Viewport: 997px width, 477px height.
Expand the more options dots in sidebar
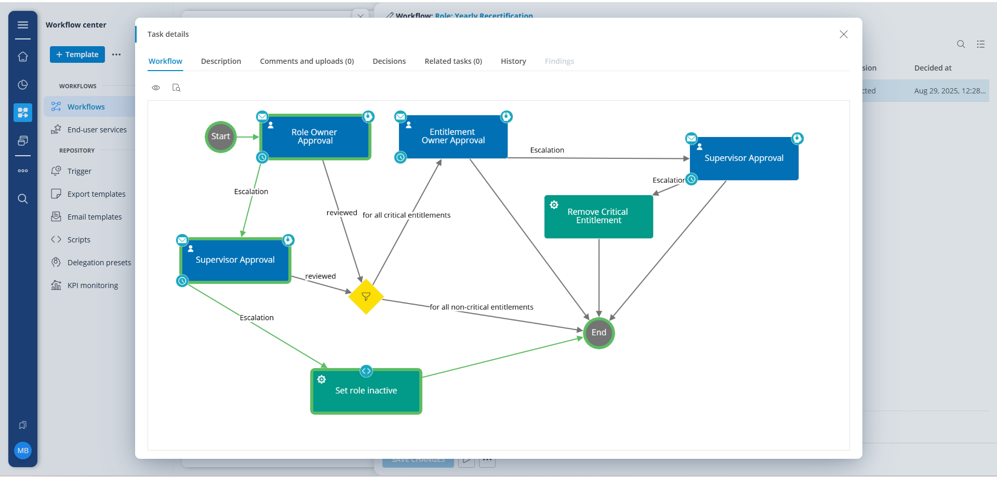(x=23, y=171)
